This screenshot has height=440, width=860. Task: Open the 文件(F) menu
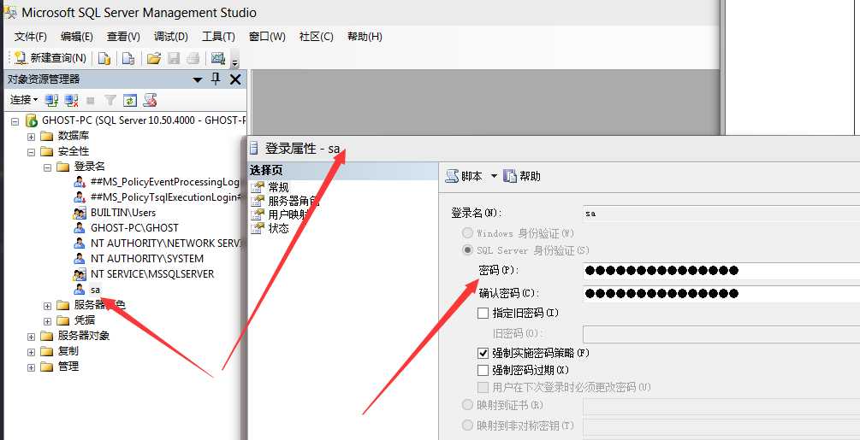pos(31,37)
